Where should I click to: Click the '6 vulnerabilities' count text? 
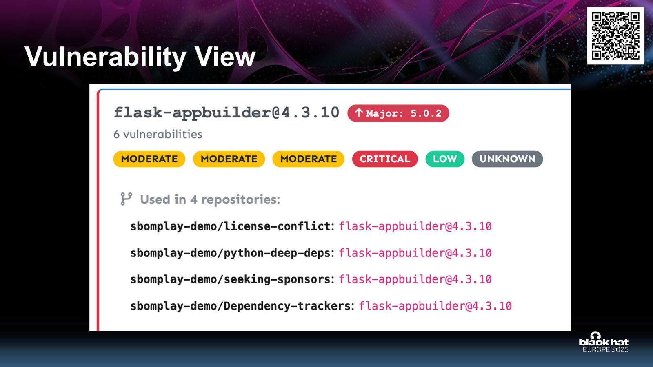click(158, 134)
